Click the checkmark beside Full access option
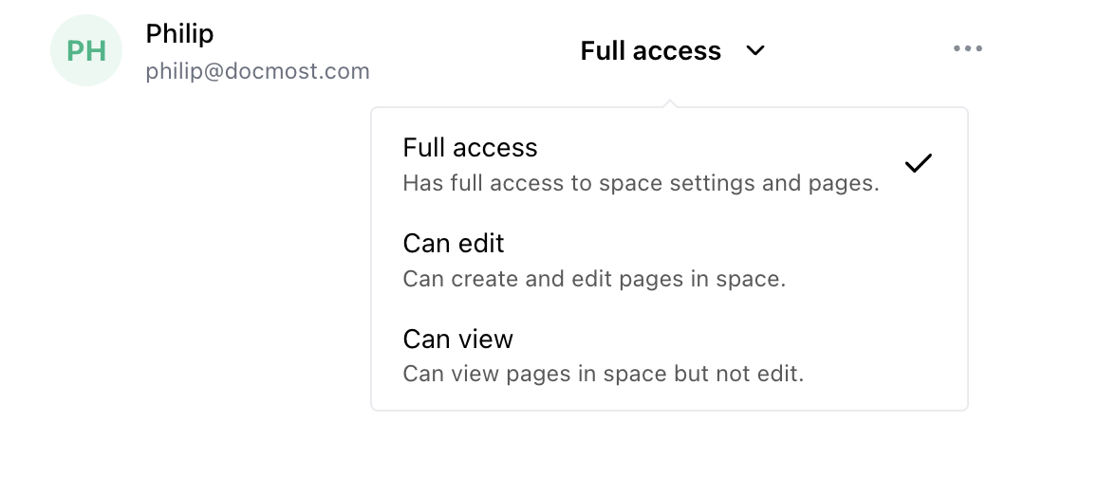1099x478 pixels. (918, 163)
